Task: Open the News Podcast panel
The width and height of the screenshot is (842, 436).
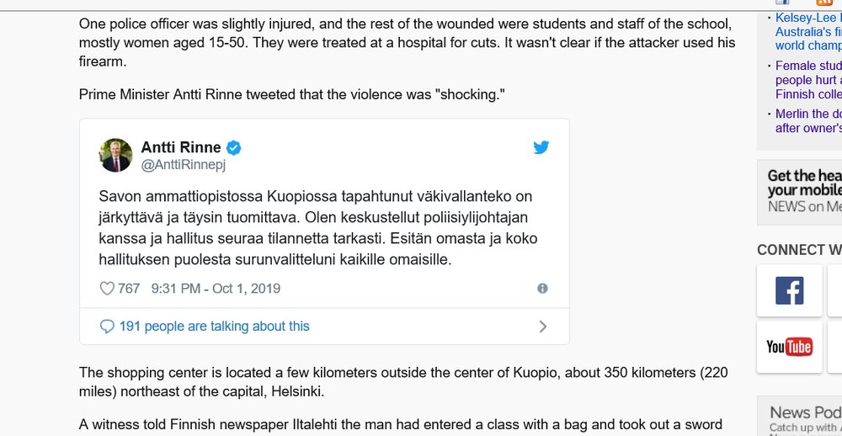Action: [804, 416]
